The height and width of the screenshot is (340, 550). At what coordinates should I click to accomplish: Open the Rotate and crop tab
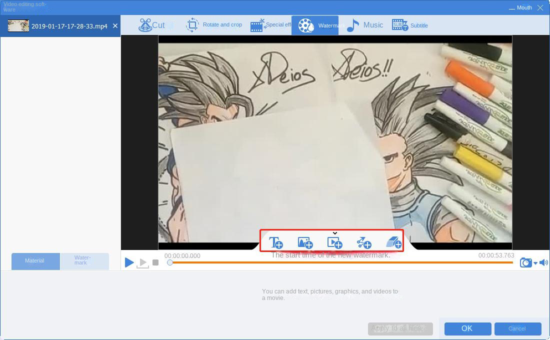[x=213, y=25]
